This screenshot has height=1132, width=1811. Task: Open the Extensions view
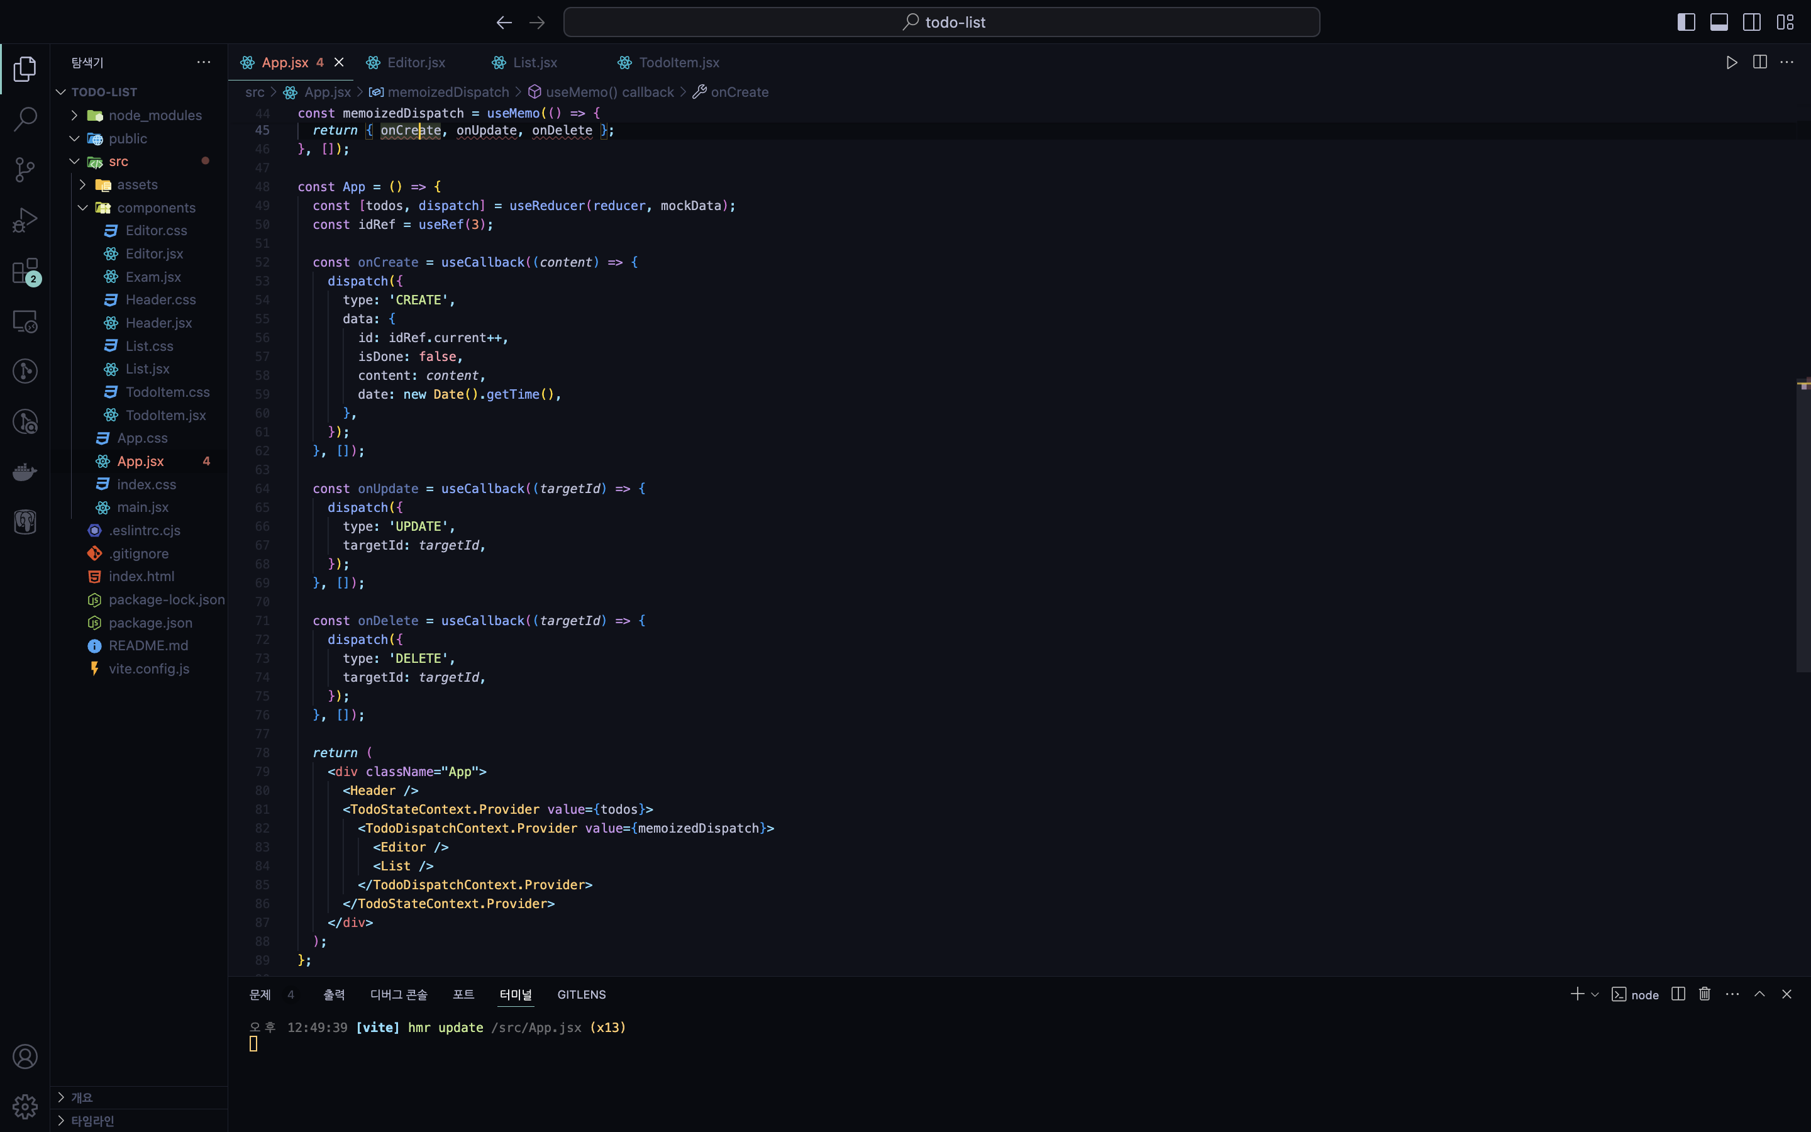25,271
